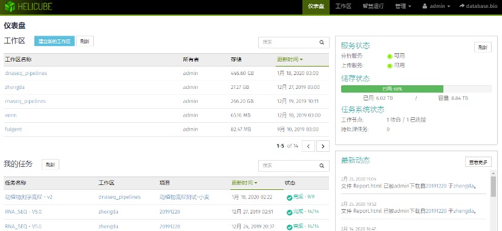
Task: Click storage value 446.60 GB
Action: [x=242, y=73]
